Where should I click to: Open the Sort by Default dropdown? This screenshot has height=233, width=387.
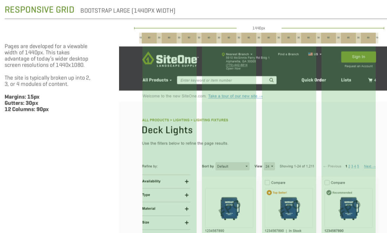[233, 166]
